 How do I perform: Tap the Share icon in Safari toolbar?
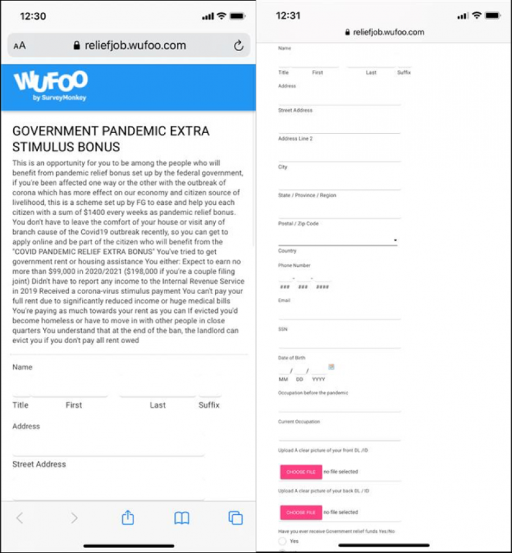tap(128, 518)
